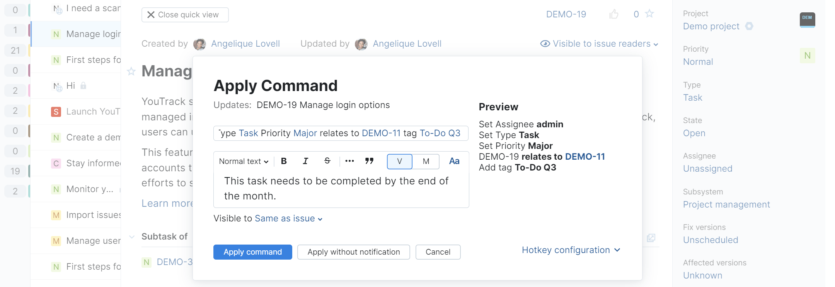Image resolution: width=835 pixels, height=287 pixels.
Task: Click the thumbs-up vote icon
Action: (614, 14)
